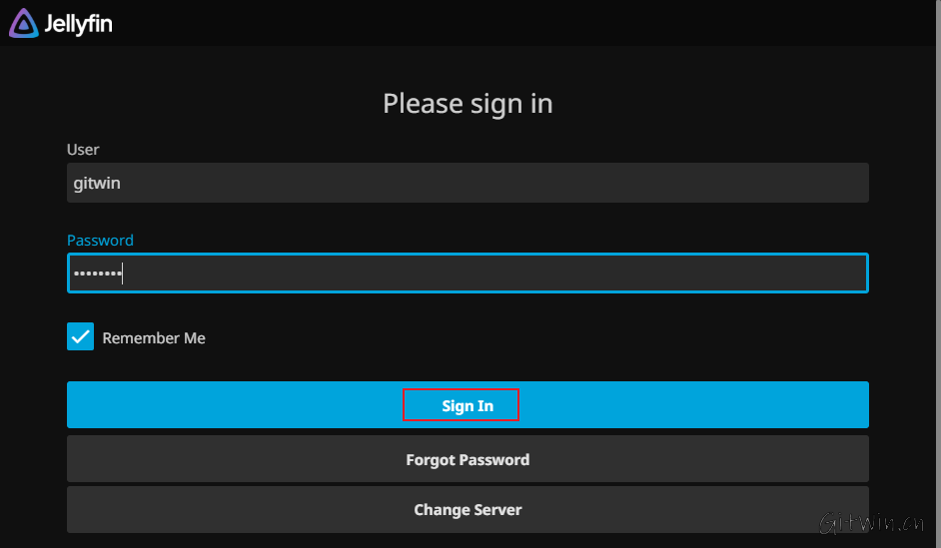Click the red-outlined "Sign In" text
Viewport: 941px width, 548px height.
click(x=468, y=406)
